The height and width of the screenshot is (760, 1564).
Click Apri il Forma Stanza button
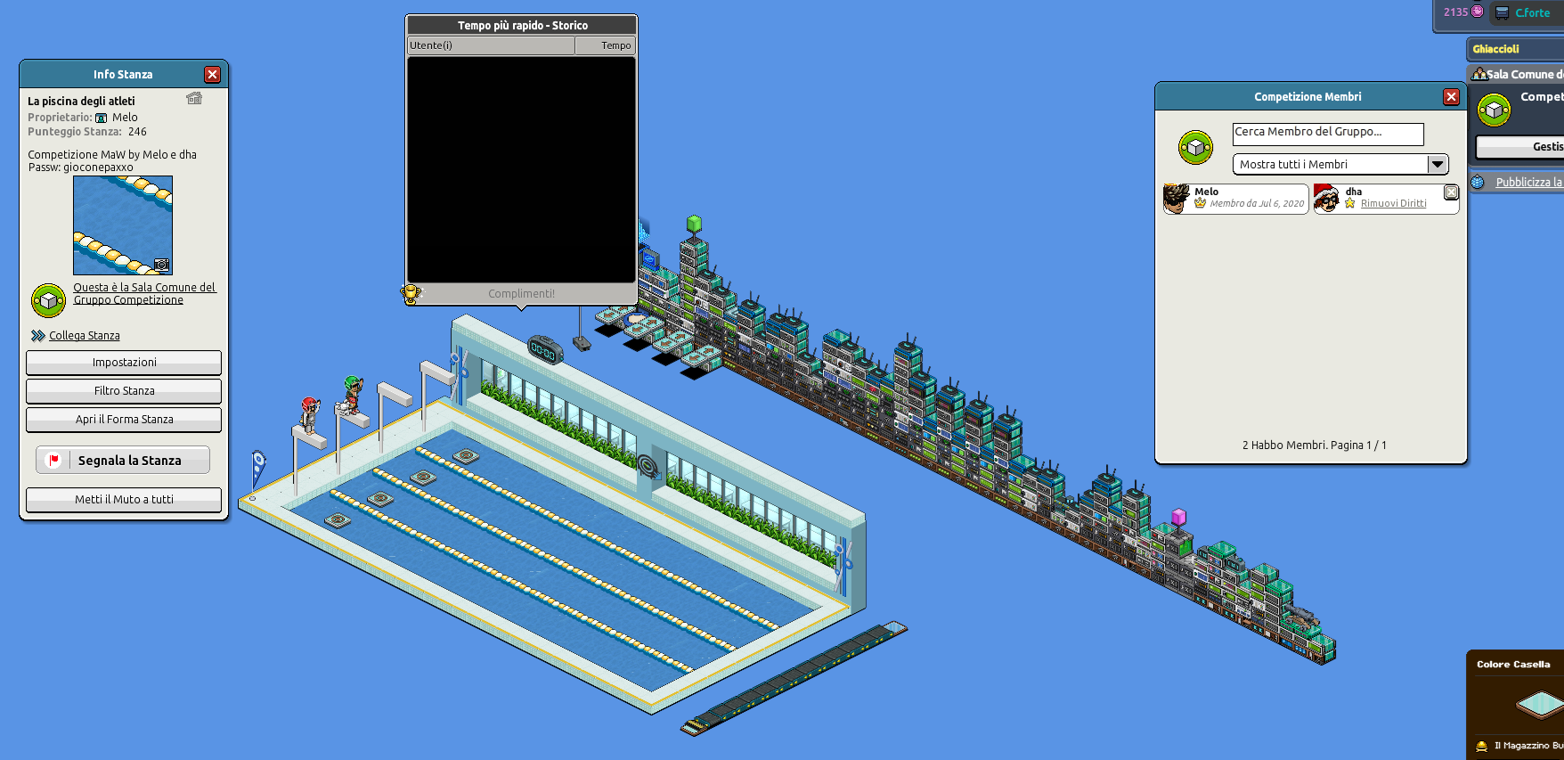pyautogui.click(x=124, y=420)
